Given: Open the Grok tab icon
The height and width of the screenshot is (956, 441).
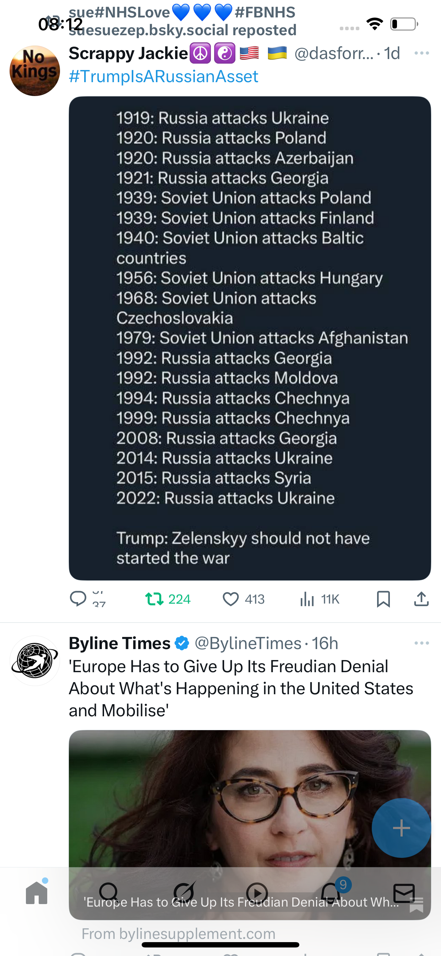Looking at the screenshot, I should pyautogui.click(x=184, y=893).
